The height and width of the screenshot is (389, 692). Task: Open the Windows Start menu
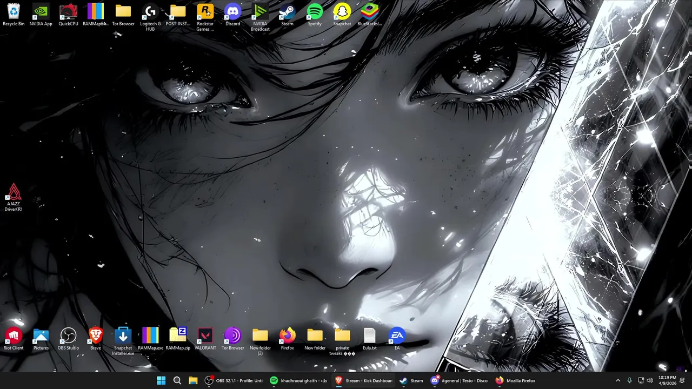pyautogui.click(x=161, y=380)
